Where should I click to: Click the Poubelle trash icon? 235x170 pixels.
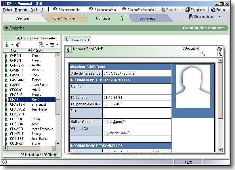point(163,10)
